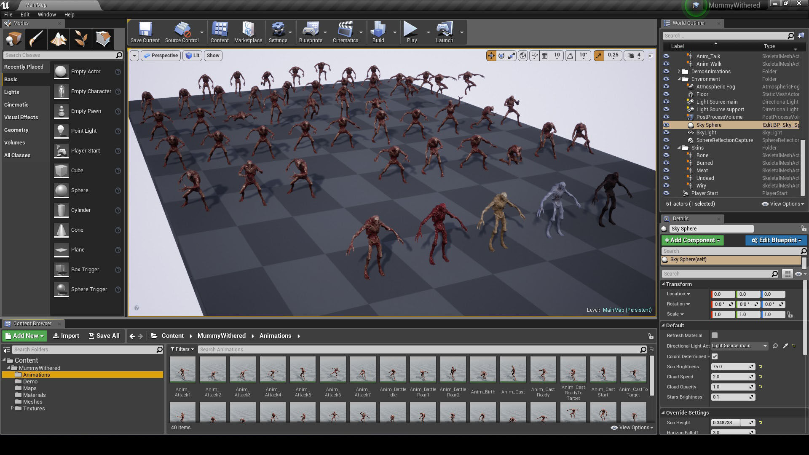Click the Sun Brightness value slider
Screen dimensions: 809x455
point(733,367)
